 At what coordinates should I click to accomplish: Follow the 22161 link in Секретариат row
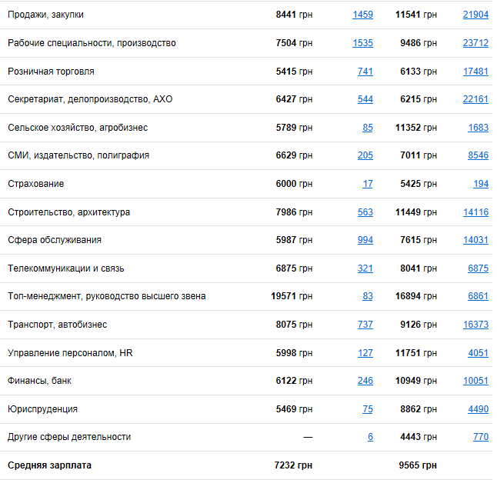475,99
